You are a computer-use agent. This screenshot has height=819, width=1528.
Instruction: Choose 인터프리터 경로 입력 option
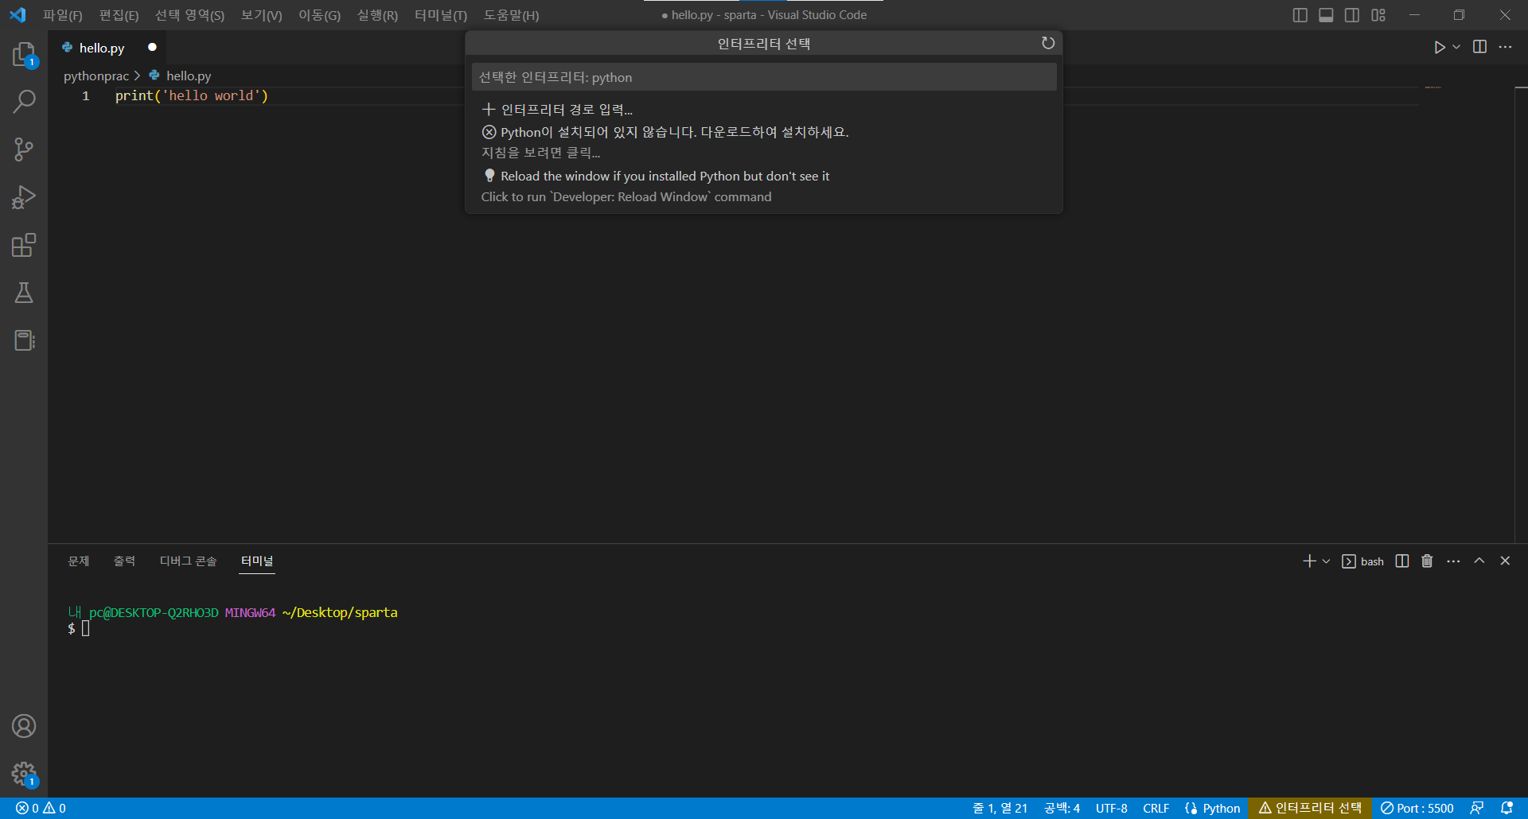point(764,110)
